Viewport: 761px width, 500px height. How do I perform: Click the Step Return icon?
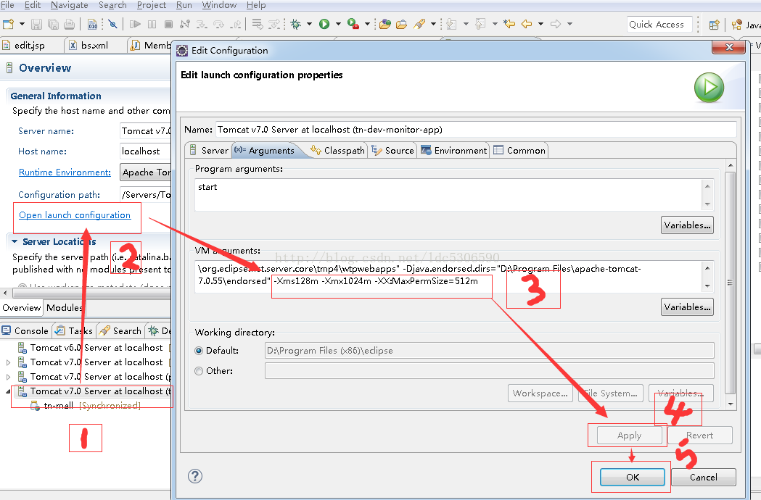point(235,24)
